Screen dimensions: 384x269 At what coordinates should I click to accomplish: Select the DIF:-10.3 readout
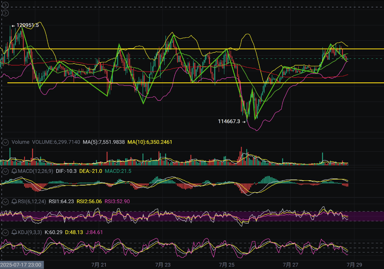[x=66, y=171]
